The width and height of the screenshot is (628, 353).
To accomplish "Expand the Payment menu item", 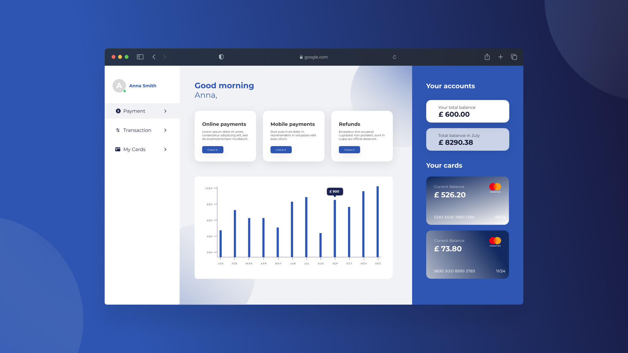I will 166,111.
